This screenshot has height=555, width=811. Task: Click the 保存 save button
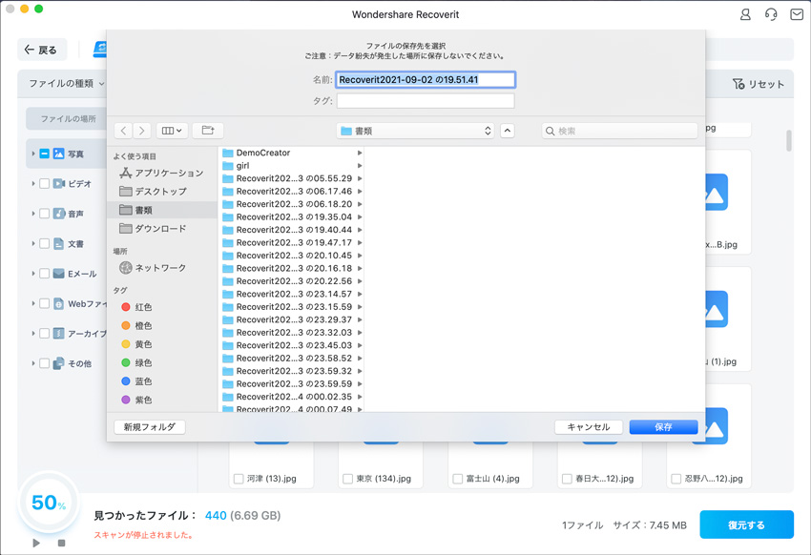coord(664,427)
